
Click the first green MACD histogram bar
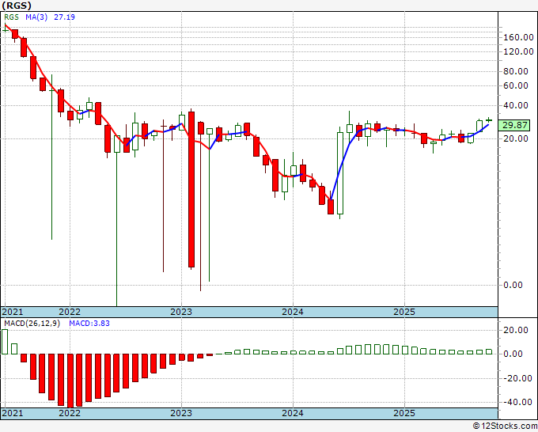pos(5,342)
